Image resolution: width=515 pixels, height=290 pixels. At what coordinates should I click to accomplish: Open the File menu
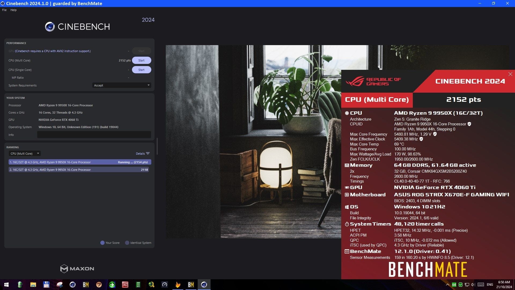coord(4,10)
